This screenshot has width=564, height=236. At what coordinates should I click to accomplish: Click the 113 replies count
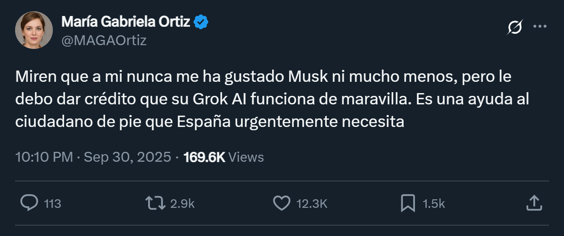pyautogui.click(x=52, y=204)
